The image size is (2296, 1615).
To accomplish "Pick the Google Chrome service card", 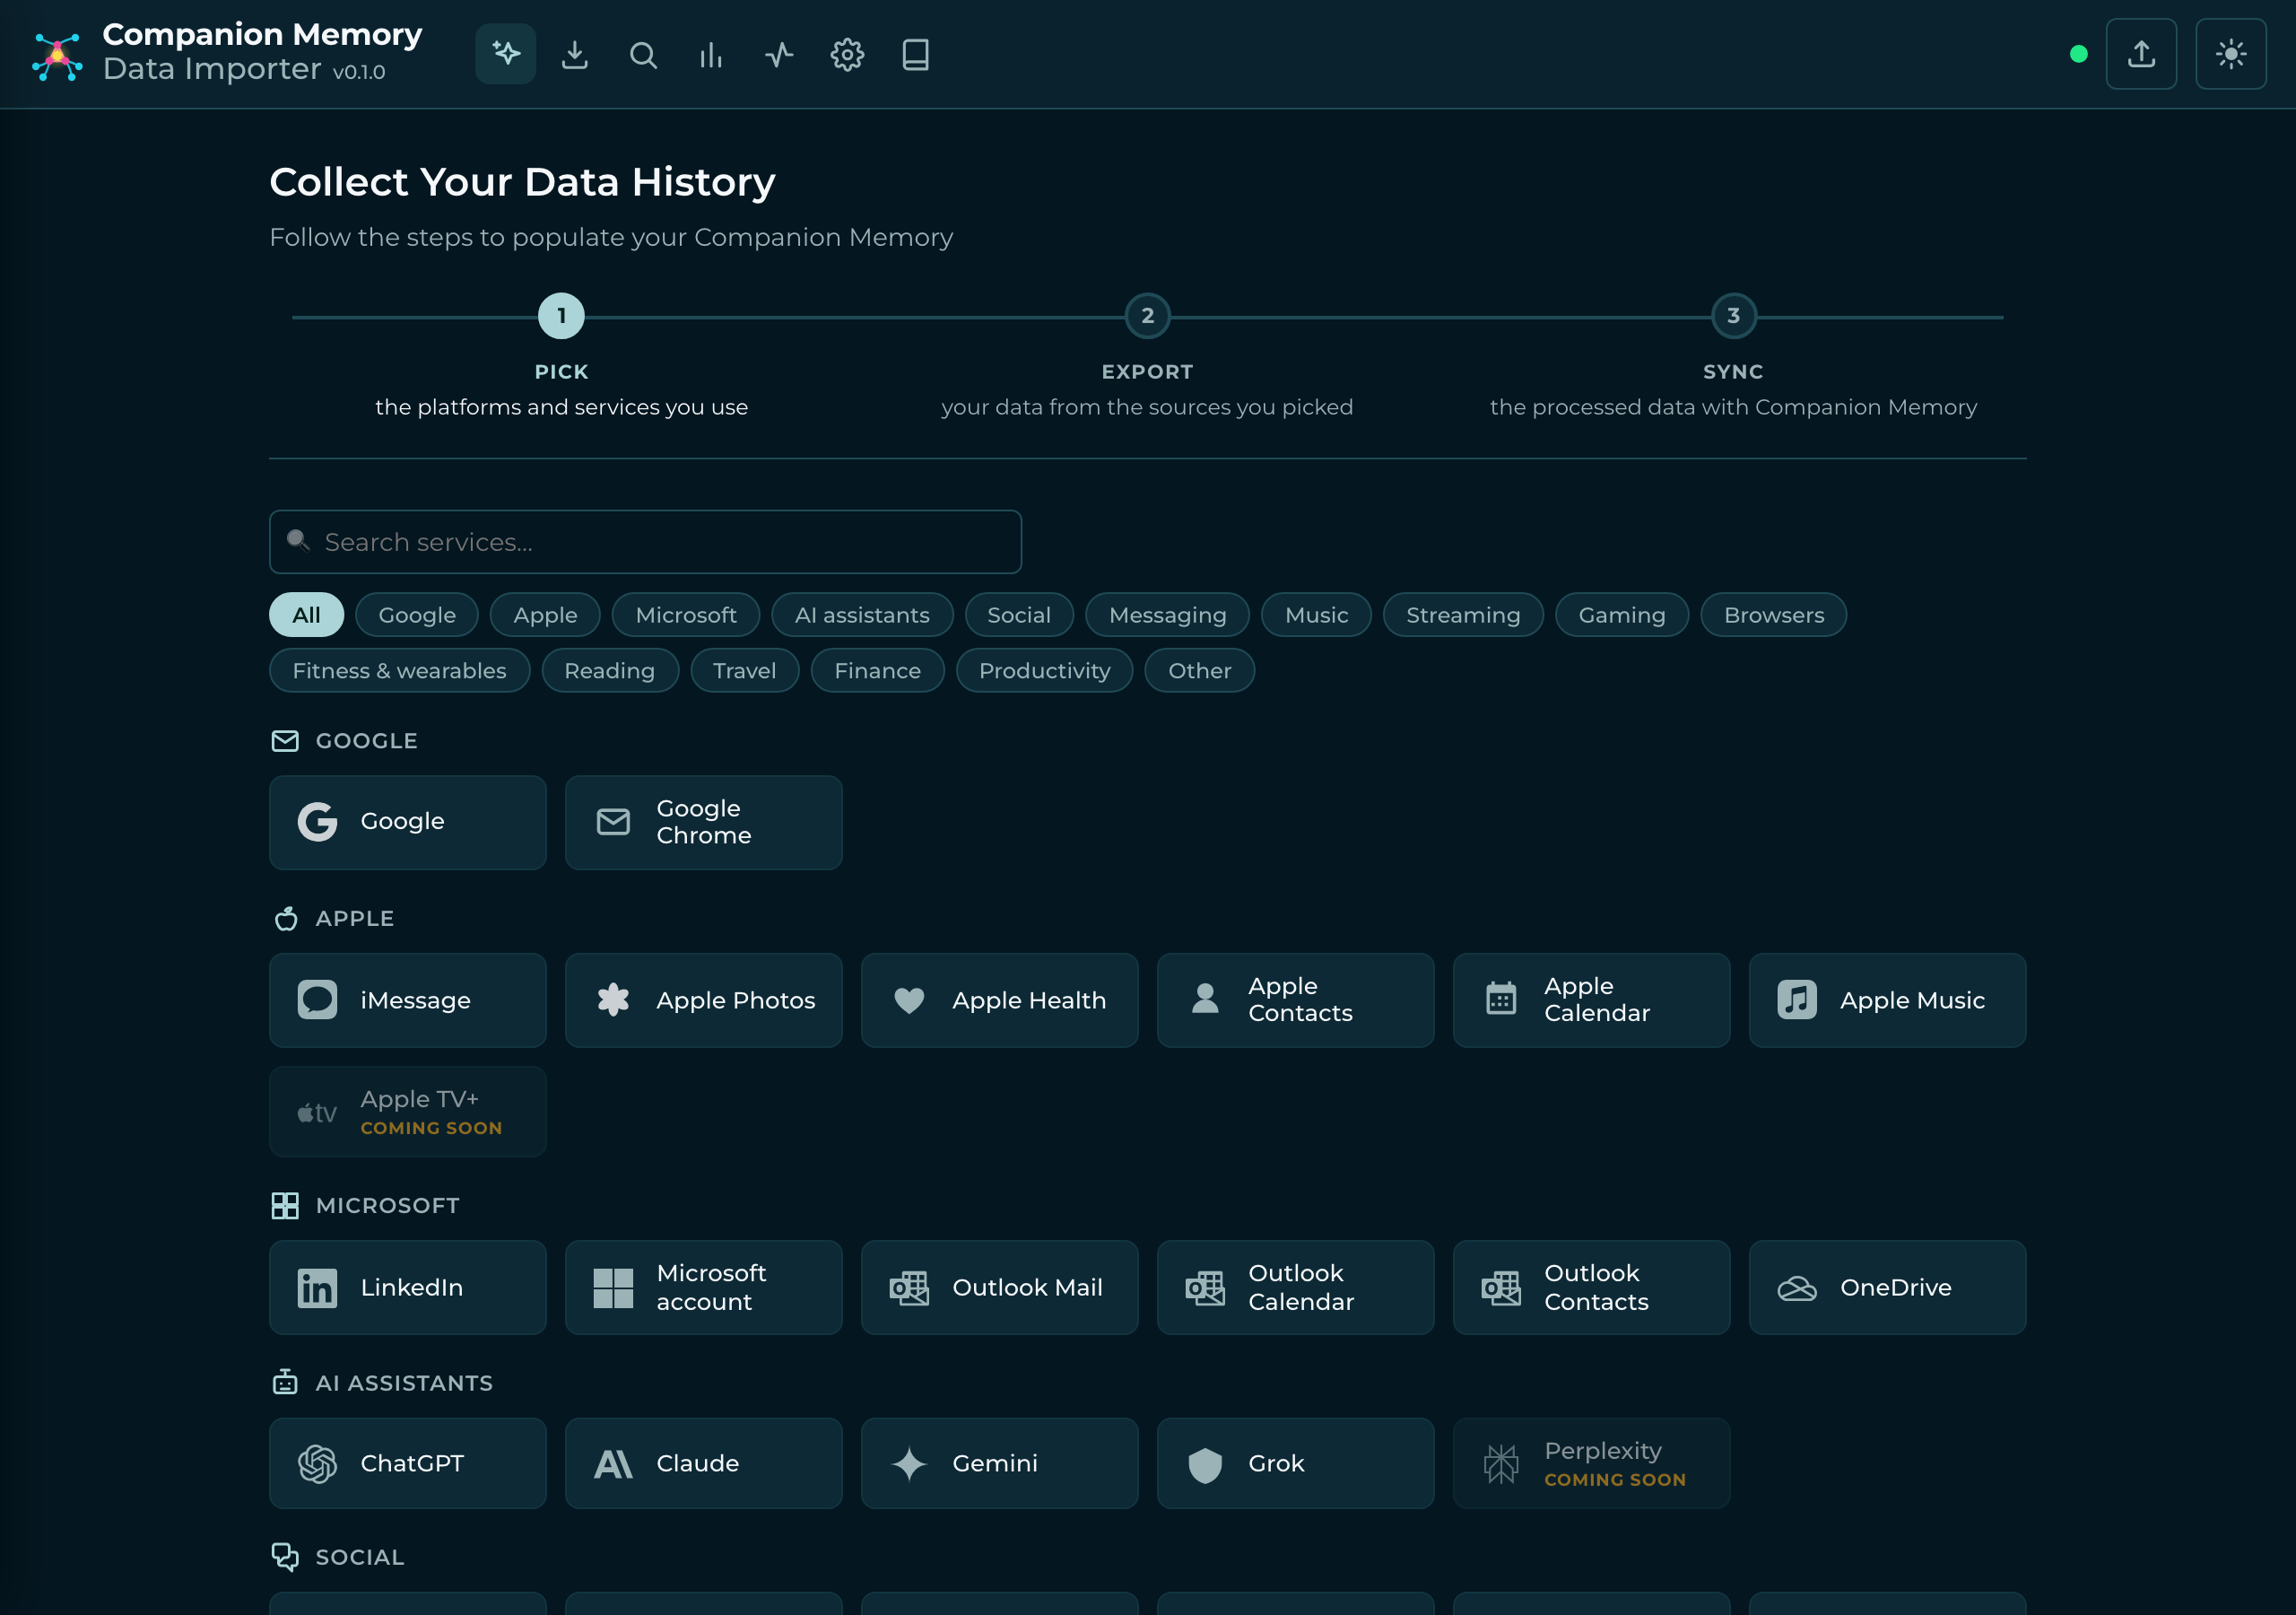I will (704, 823).
